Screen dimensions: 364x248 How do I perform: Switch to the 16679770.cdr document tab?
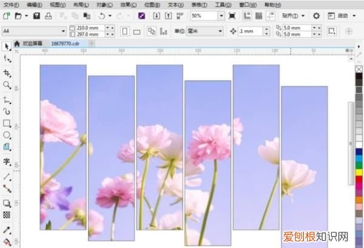66,44
